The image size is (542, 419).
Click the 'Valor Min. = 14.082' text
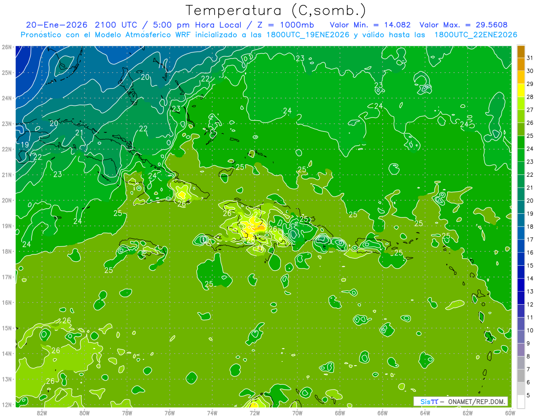[370, 24]
